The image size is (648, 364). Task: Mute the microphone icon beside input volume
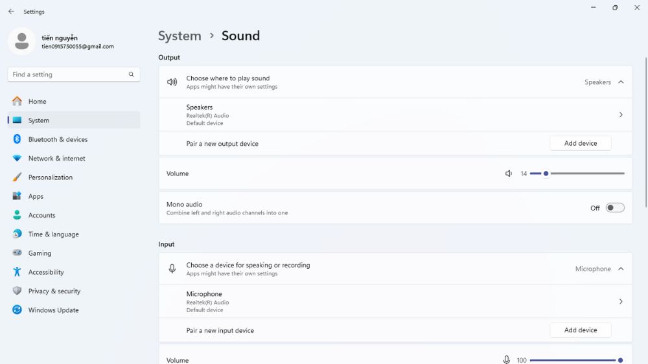point(507,360)
